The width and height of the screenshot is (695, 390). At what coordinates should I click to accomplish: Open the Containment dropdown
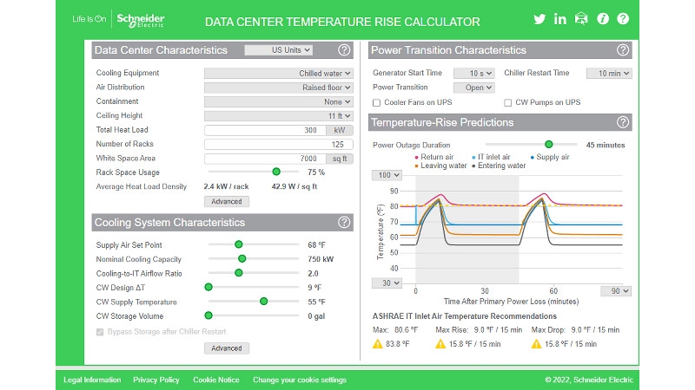tap(278, 101)
